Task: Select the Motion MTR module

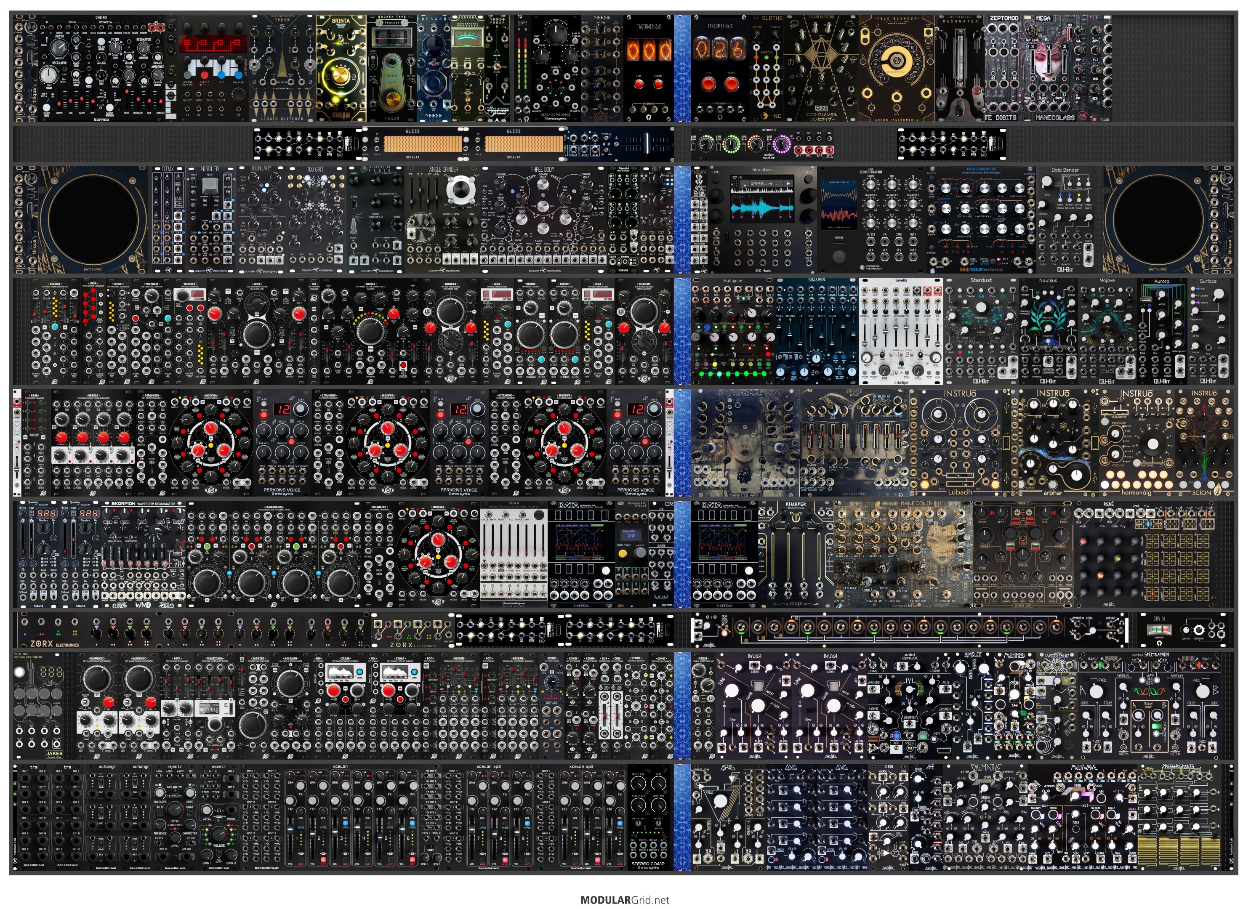Action: 763,144
